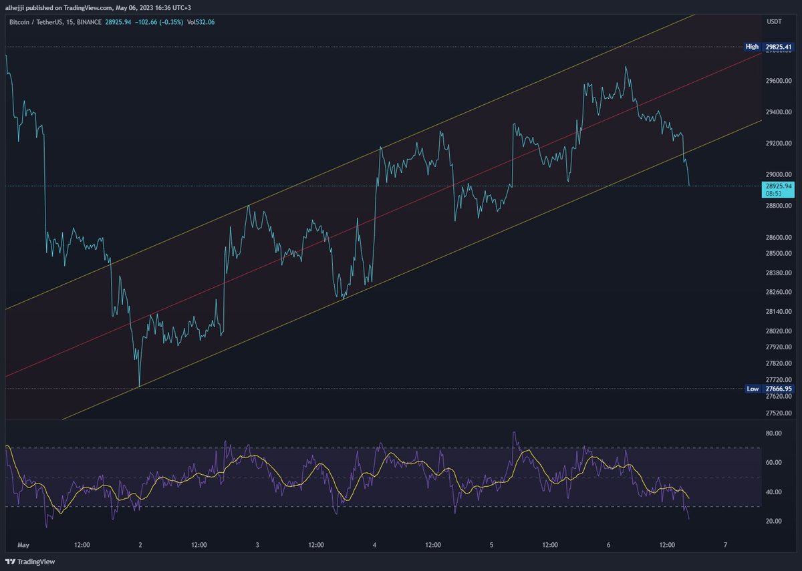Select date 2 on the time axis

(140, 545)
